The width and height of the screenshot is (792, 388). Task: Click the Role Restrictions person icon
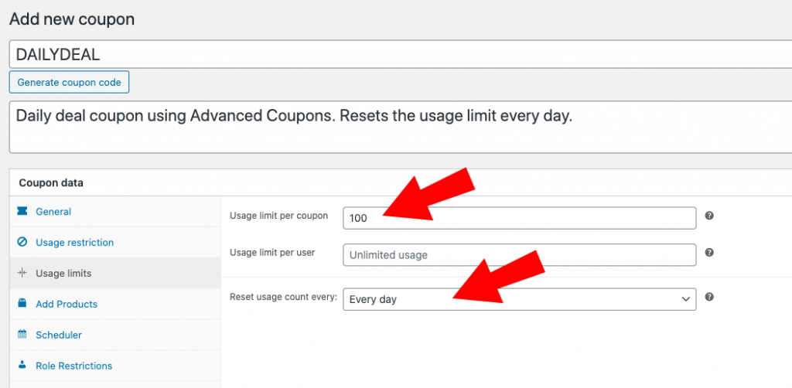pos(22,366)
